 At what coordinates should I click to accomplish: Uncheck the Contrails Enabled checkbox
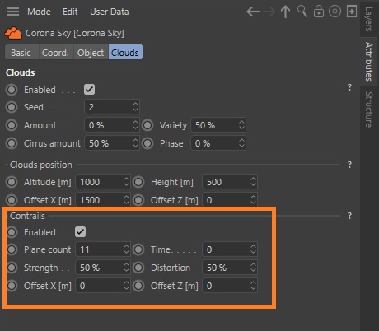pos(80,232)
